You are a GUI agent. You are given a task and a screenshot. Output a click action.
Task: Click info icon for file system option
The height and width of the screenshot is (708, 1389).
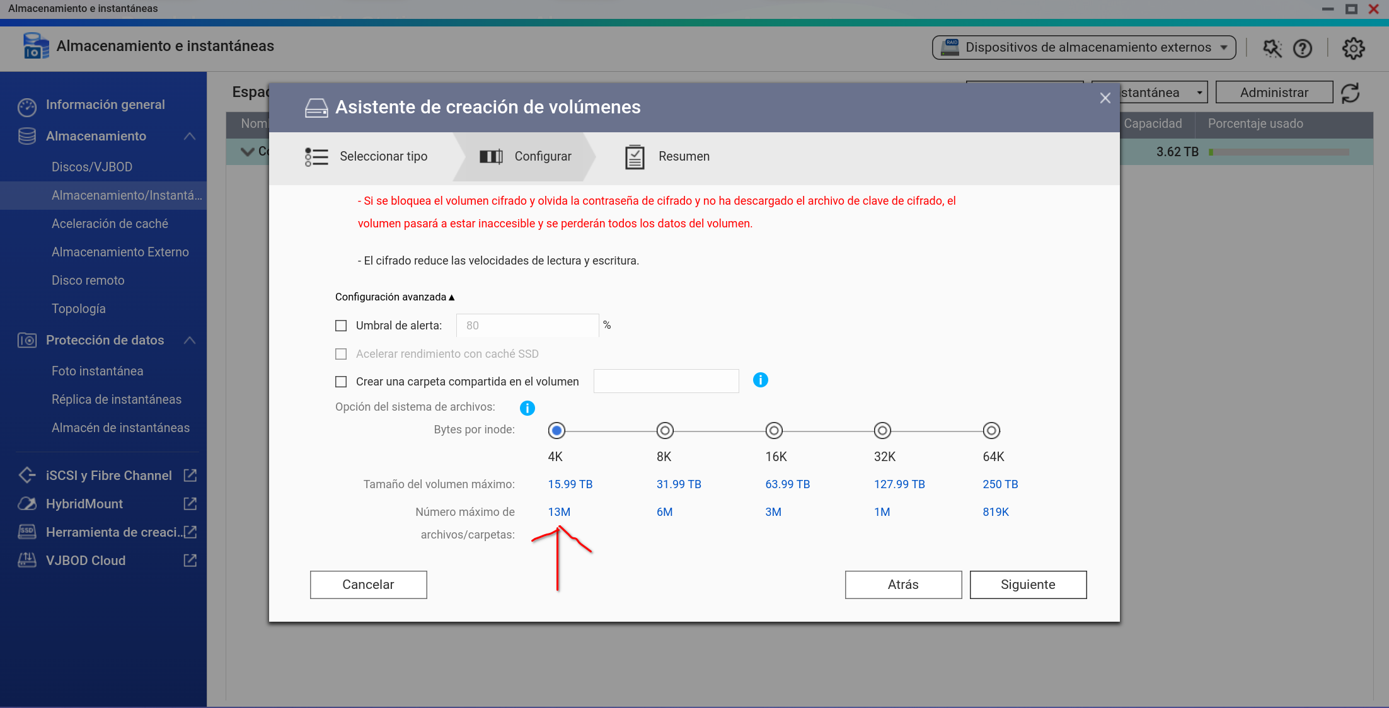tap(527, 408)
